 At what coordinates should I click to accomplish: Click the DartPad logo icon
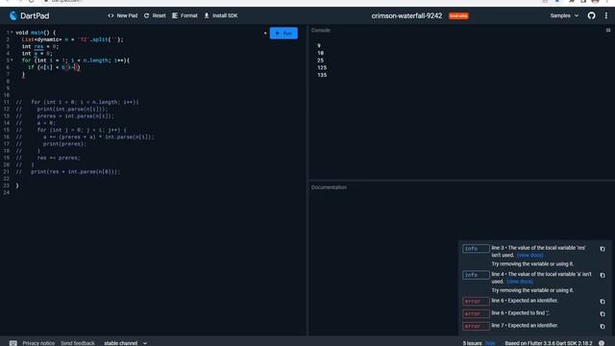coord(13,15)
